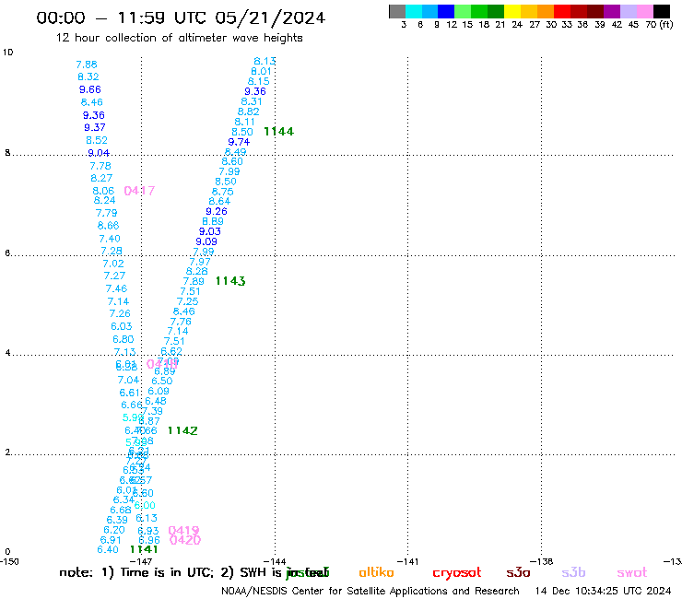Click the value '6.93' next to 0419
This screenshot has width=682, height=599.
(x=148, y=531)
